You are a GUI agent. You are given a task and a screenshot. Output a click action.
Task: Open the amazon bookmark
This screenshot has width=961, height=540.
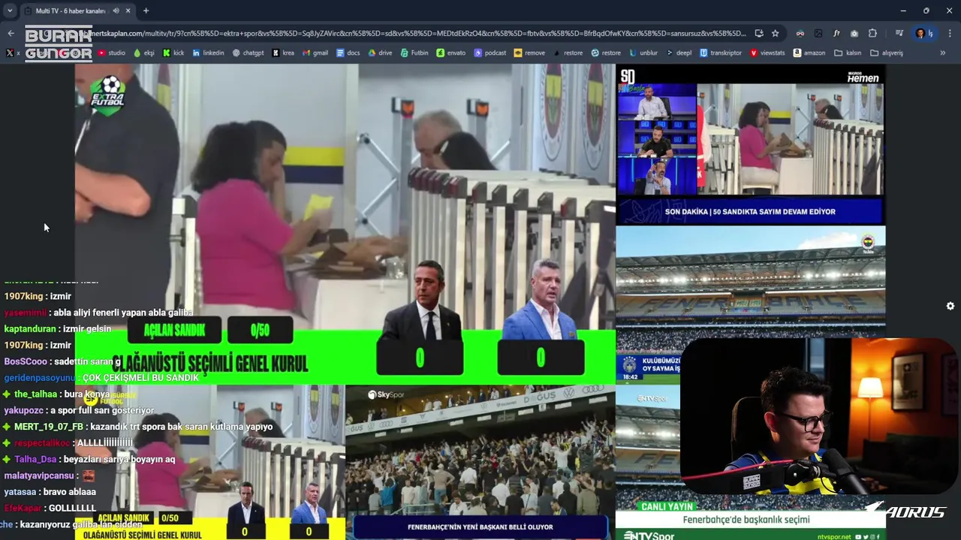pos(809,53)
